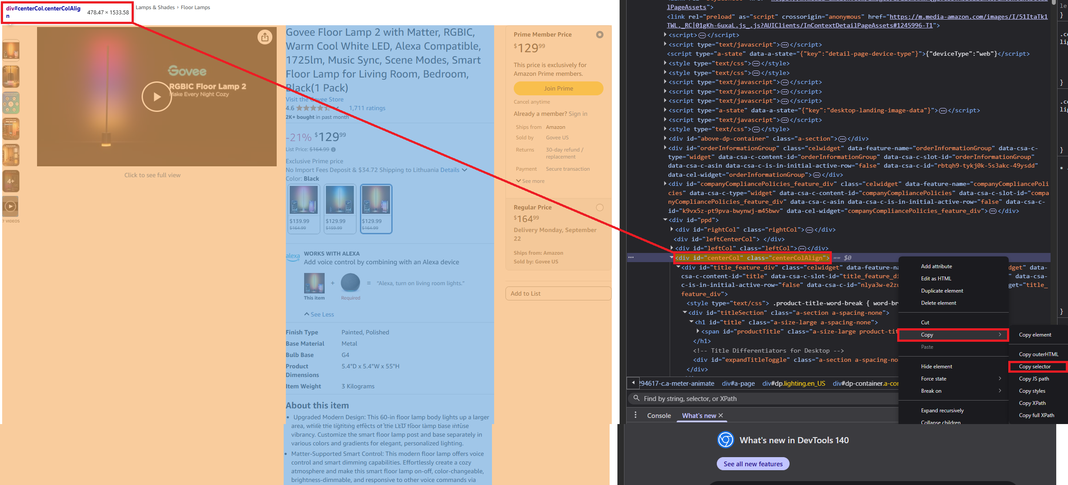
Task: Click the search magnifier icon in Find bar
Action: coord(636,398)
